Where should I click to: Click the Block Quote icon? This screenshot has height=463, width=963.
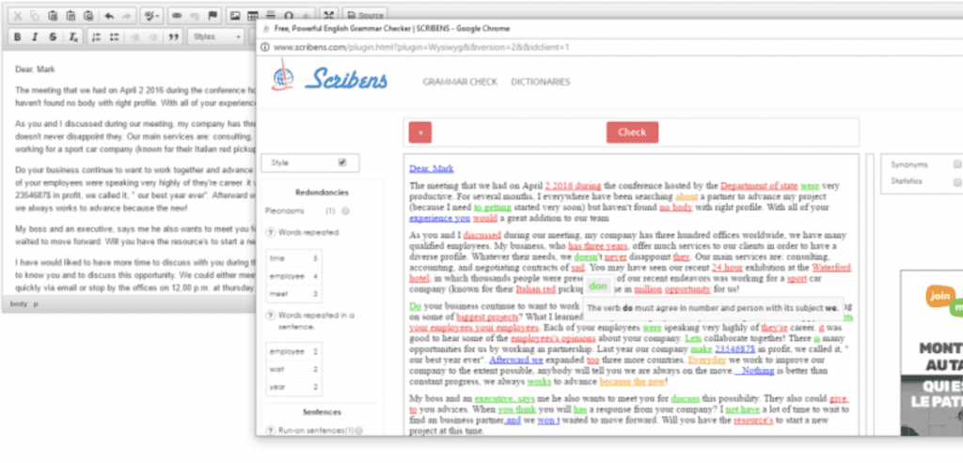coord(173,37)
